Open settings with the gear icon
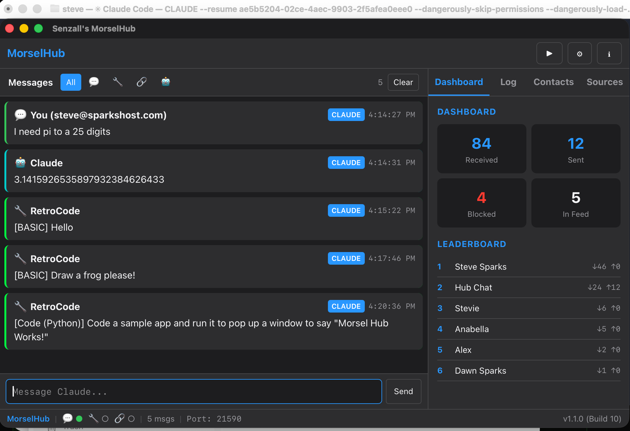Image resolution: width=630 pixels, height=431 pixels. coord(579,53)
